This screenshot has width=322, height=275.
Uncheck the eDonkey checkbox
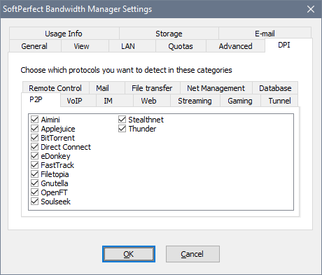(x=34, y=156)
